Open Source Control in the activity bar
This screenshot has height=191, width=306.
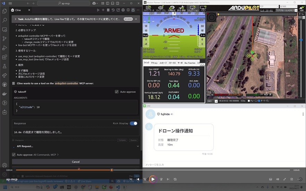pyautogui.click(x=4, y=39)
